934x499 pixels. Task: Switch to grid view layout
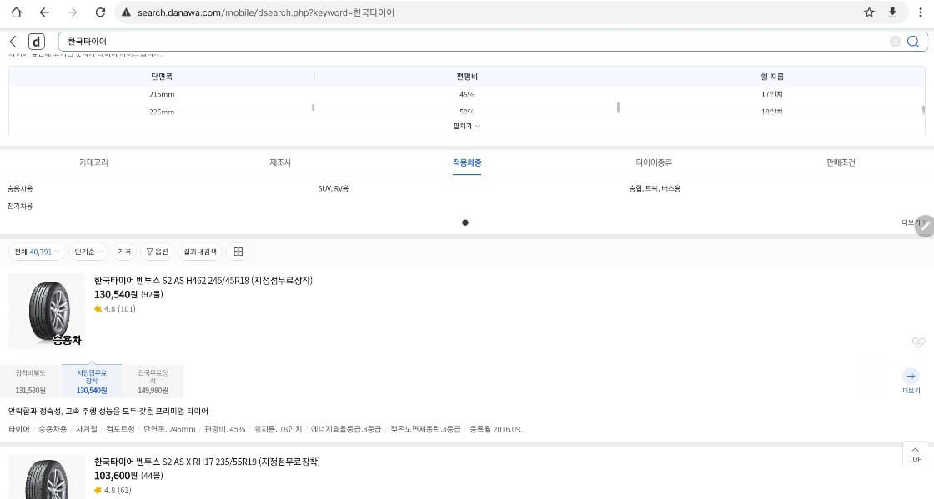(x=239, y=252)
